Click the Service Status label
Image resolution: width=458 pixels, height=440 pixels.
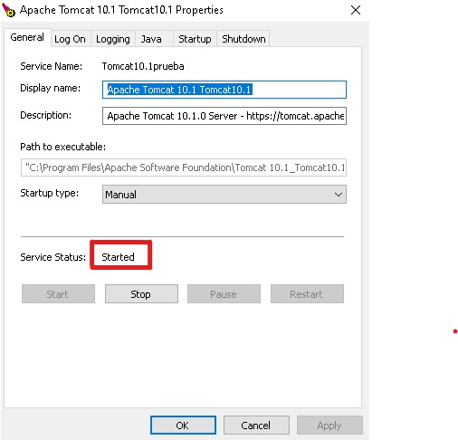tap(53, 257)
